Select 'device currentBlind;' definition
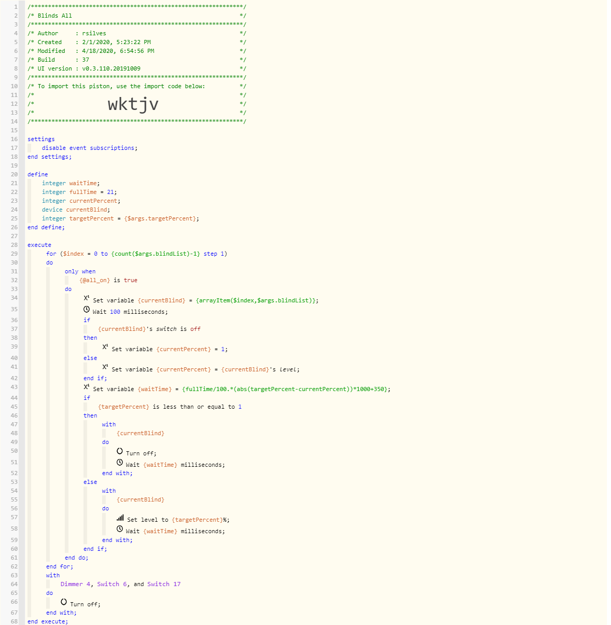The height and width of the screenshot is (625, 611). (x=76, y=210)
